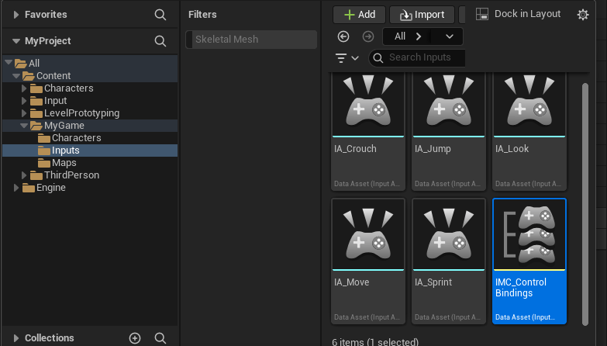Collapse the MyGame folder arrow
Image resolution: width=607 pixels, height=346 pixels.
[24, 126]
